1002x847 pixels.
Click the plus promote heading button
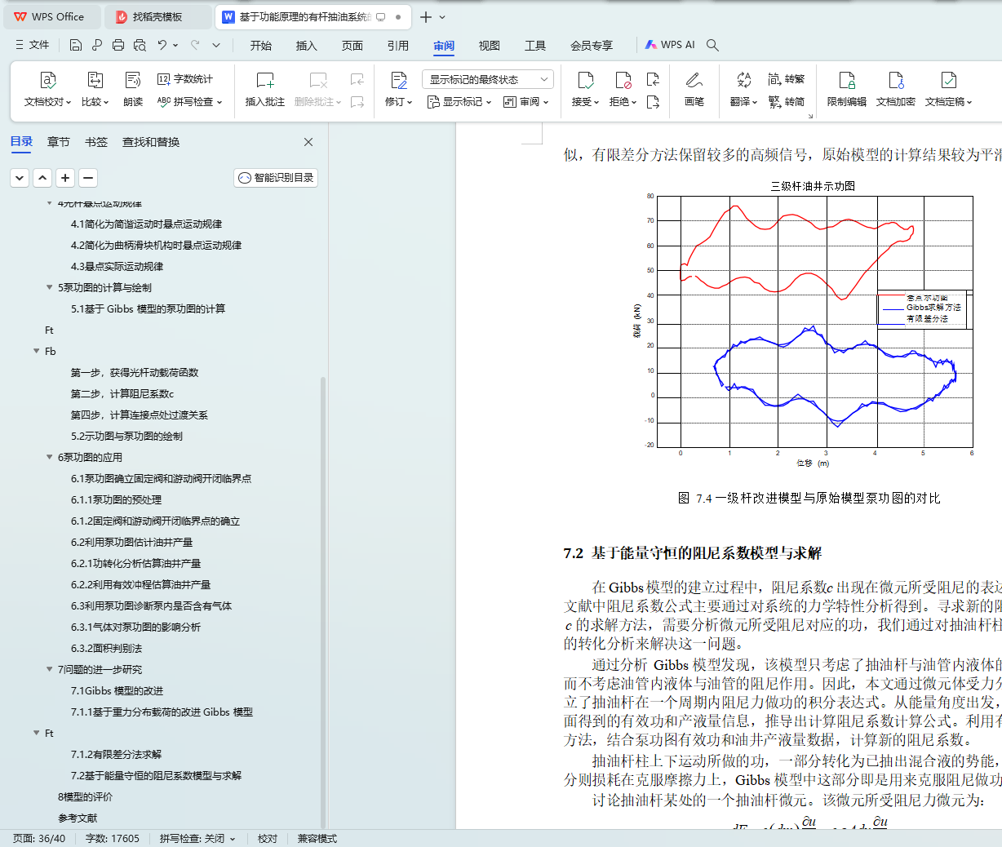pos(66,178)
